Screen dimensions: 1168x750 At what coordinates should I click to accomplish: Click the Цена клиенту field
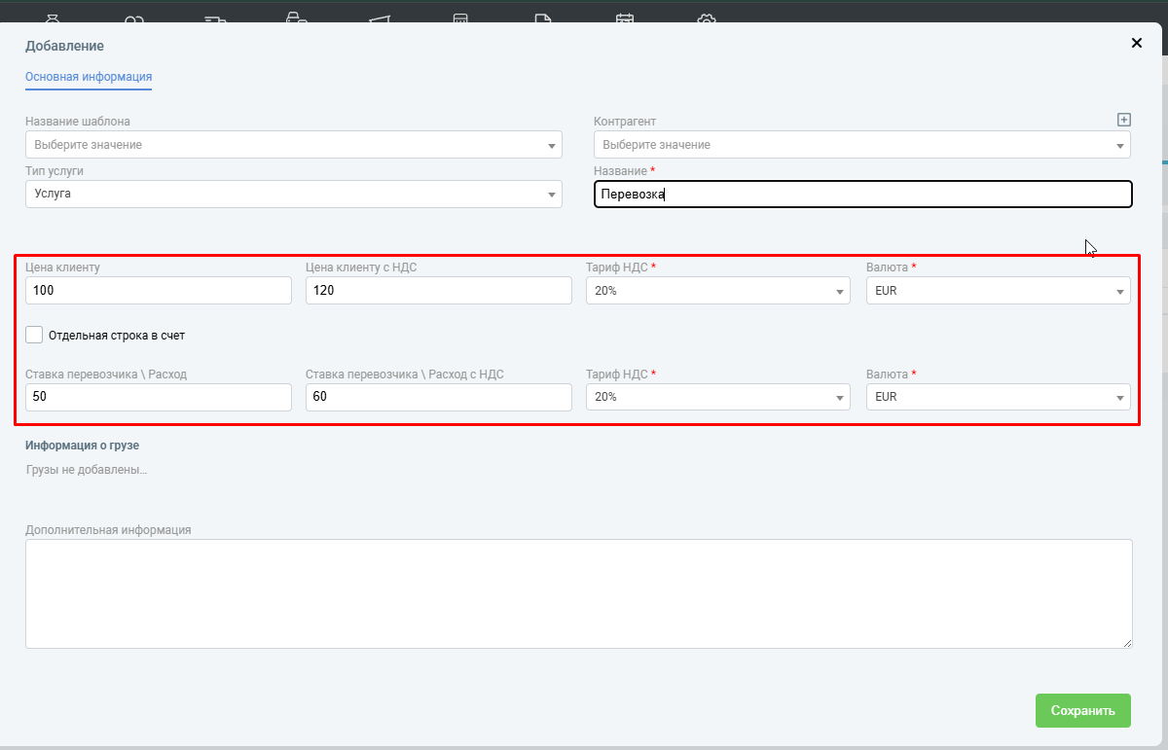click(159, 290)
